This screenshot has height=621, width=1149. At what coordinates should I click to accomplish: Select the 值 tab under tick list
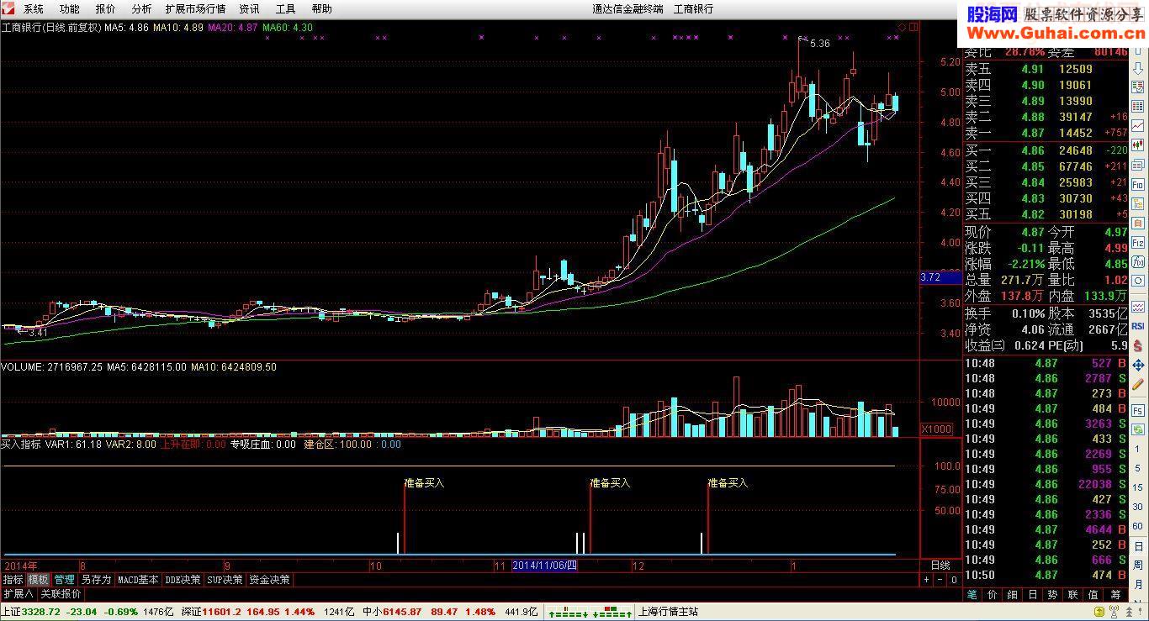coord(1093,594)
